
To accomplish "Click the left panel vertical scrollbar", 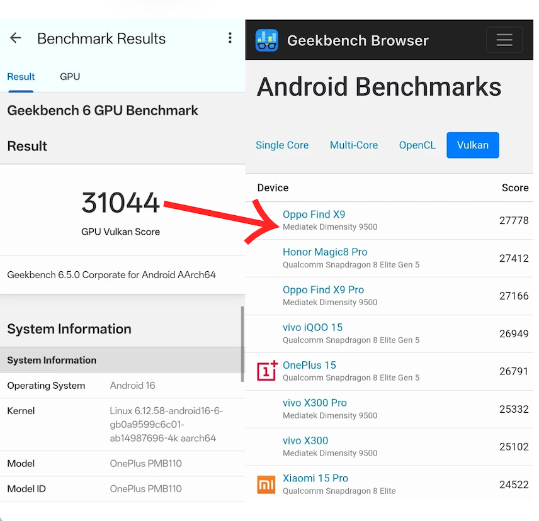I will tap(242, 344).
